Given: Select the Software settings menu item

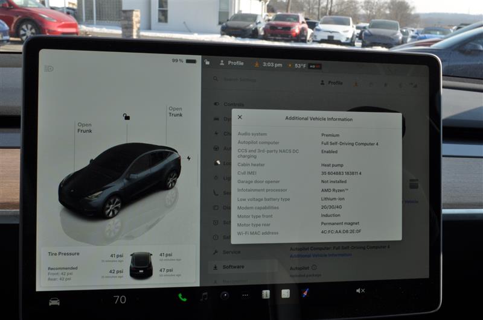Looking at the screenshot, I should [233, 266].
